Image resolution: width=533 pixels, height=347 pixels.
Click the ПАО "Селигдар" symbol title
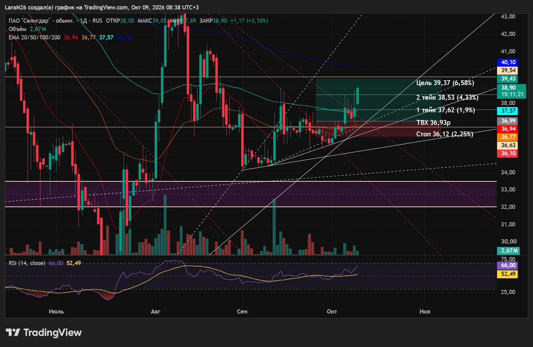tap(41, 21)
